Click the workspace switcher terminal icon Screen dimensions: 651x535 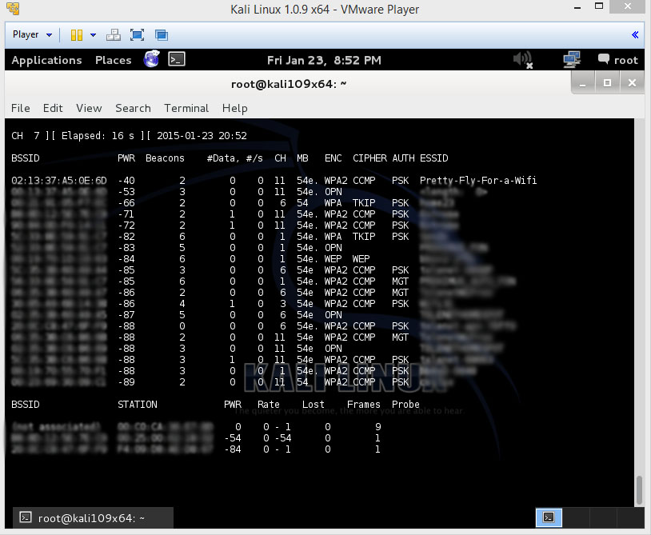coord(549,517)
